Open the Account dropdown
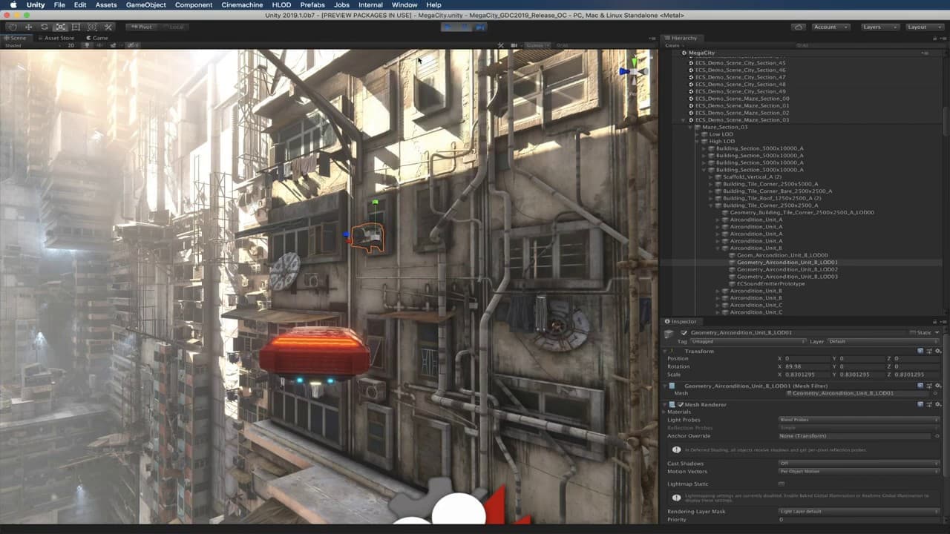Viewport: 950px width, 534px height. 830,27
